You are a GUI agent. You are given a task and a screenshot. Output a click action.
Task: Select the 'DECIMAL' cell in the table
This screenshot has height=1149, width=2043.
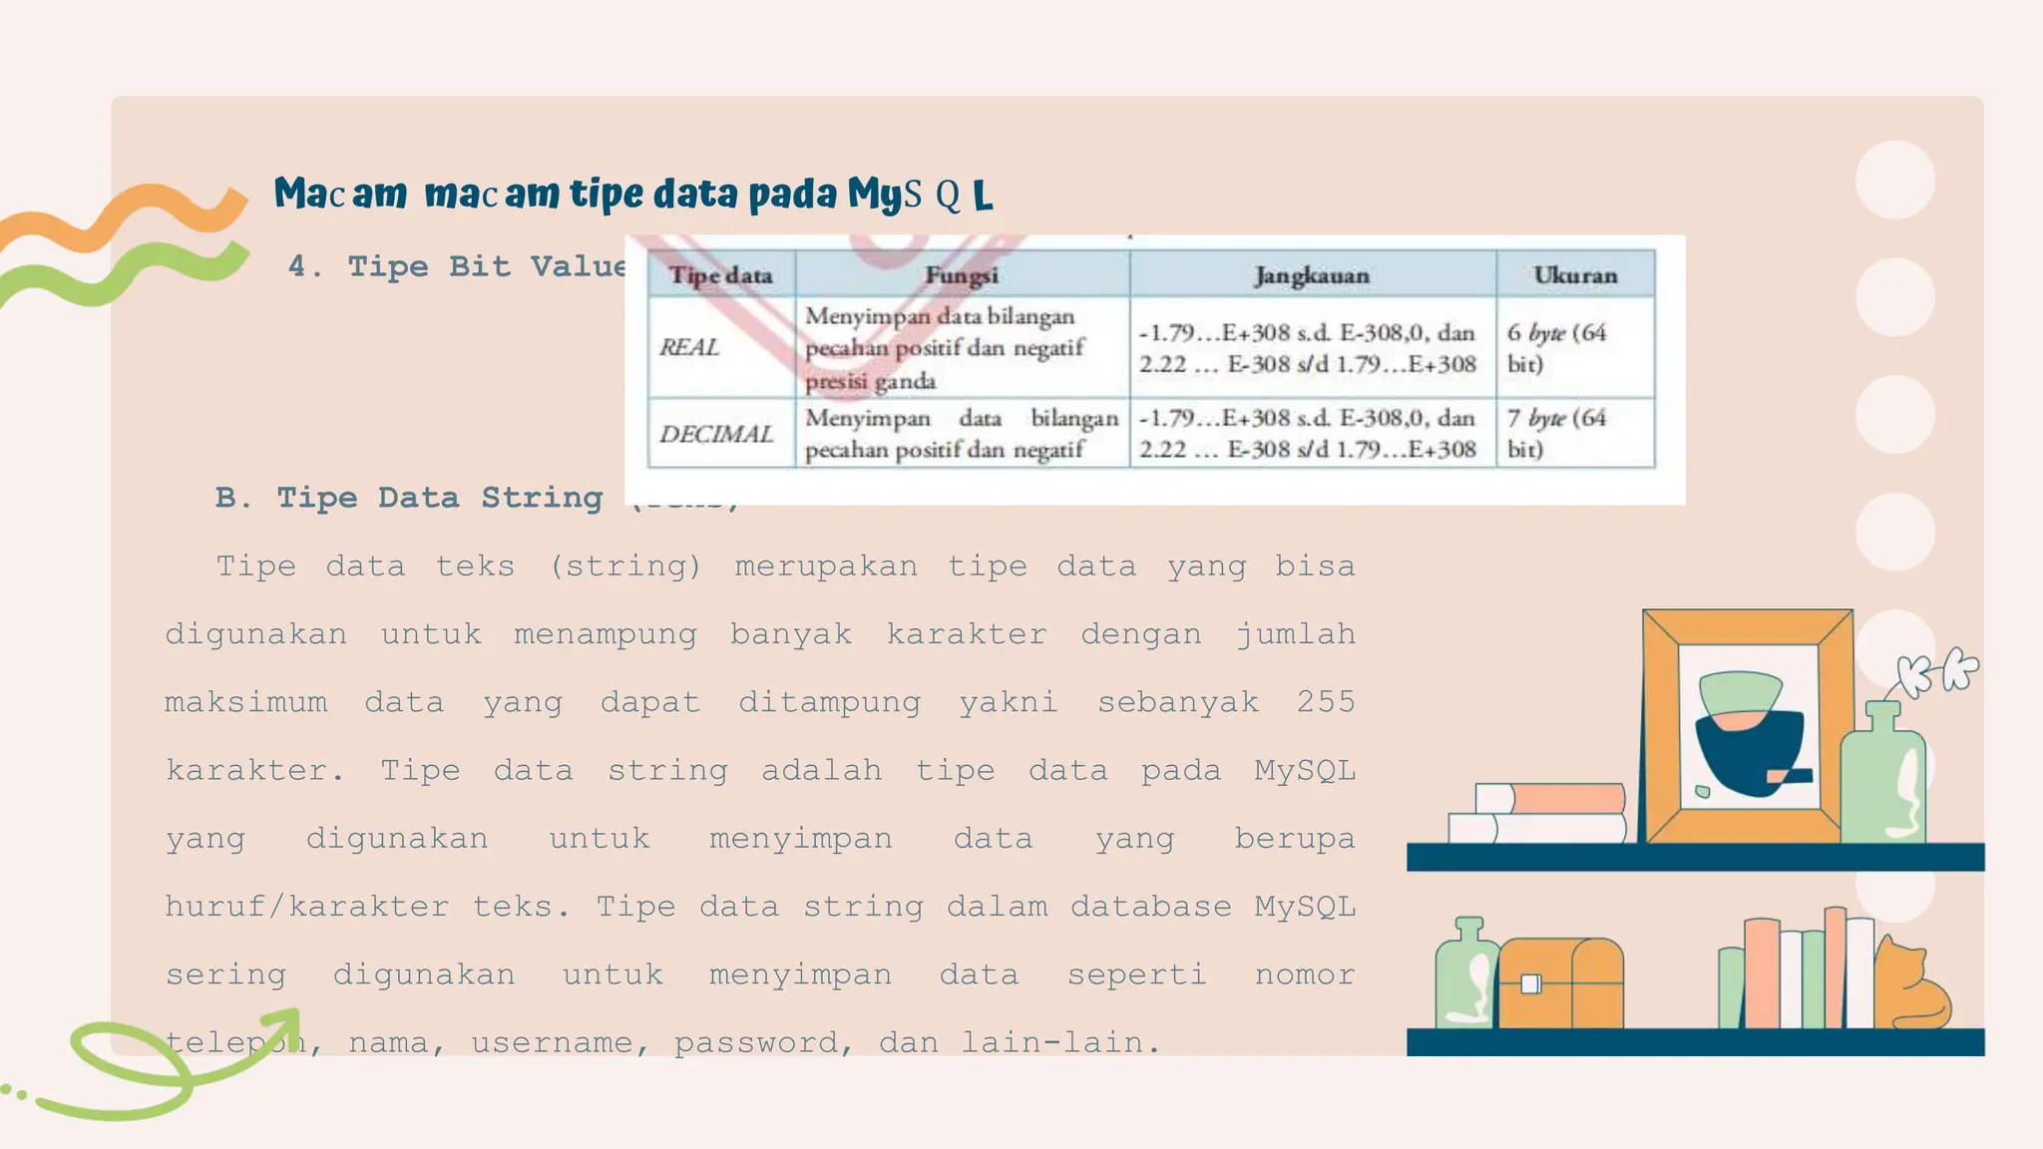(721, 433)
